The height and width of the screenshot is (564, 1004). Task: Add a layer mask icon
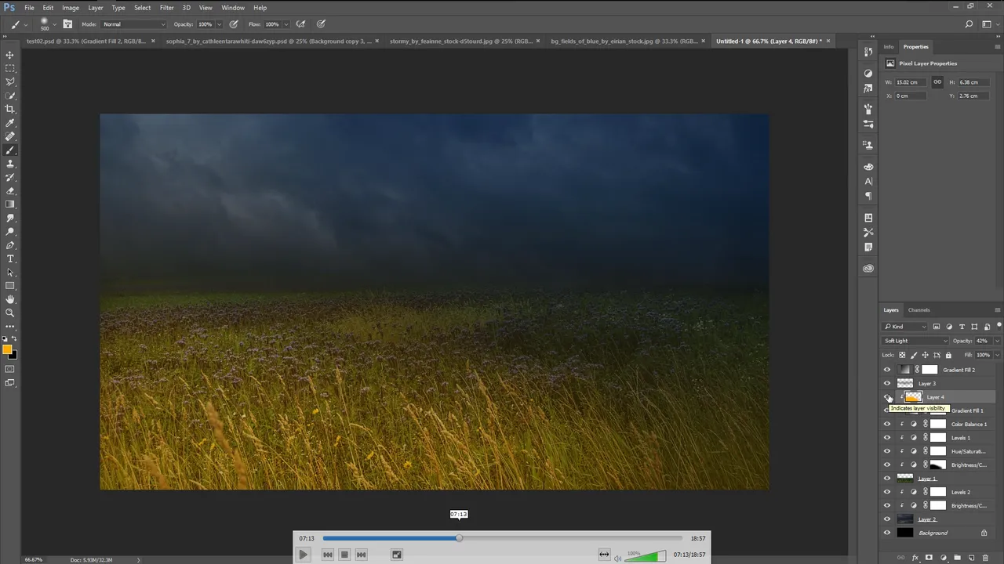tap(929, 558)
